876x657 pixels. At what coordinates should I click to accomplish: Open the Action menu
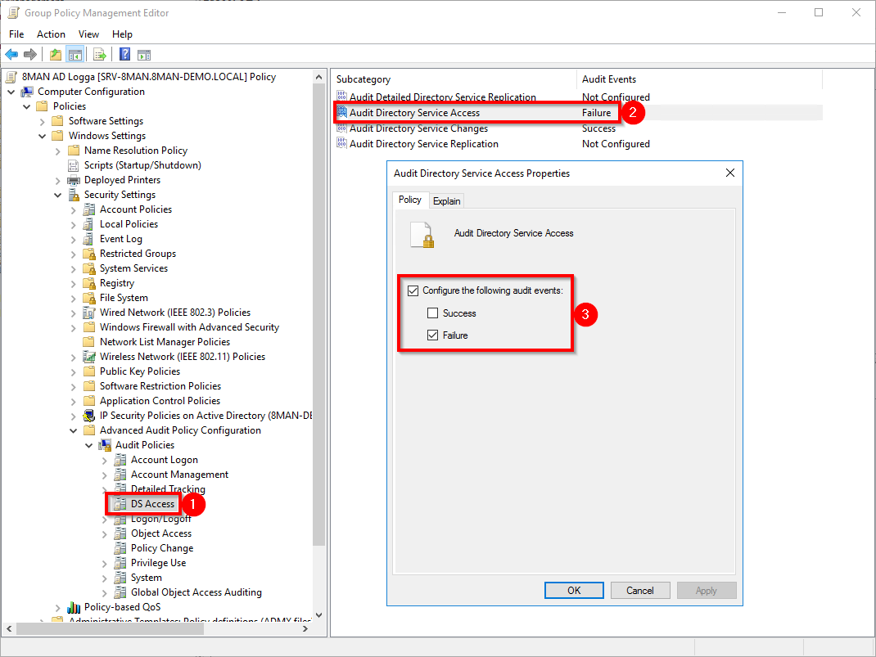point(51,34)
